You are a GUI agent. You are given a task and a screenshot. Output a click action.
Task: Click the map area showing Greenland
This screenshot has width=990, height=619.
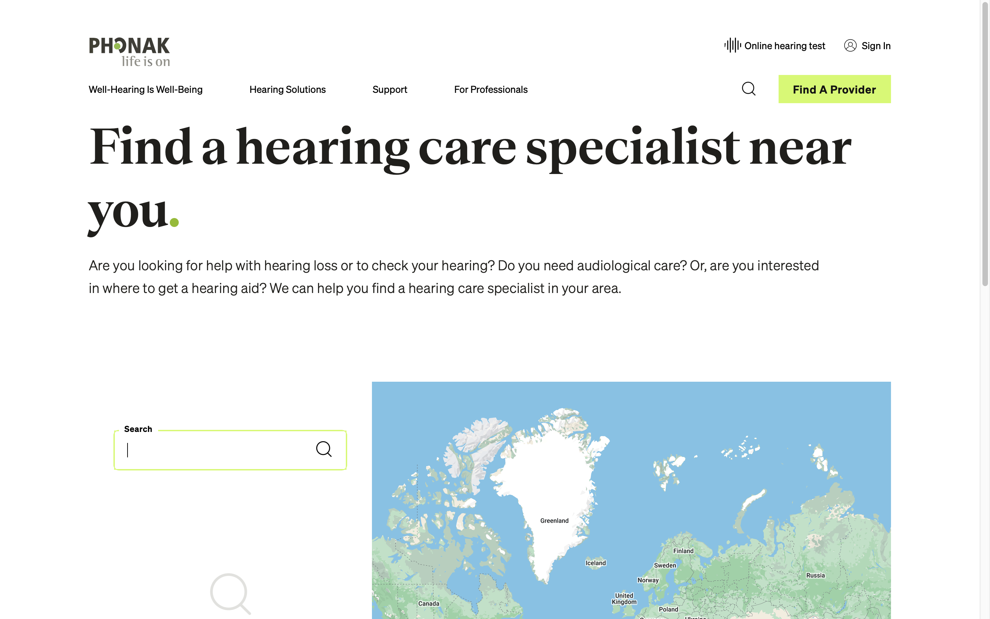click(555, 519)
